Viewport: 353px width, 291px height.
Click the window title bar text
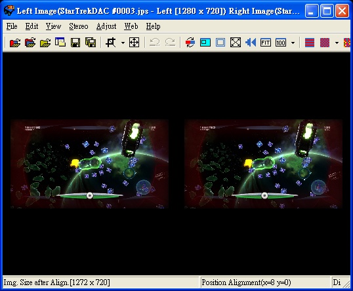pos(158,10)
